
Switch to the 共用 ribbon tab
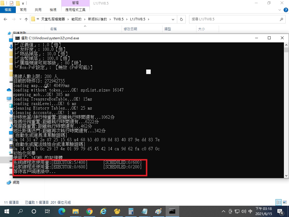coord(38,10)
